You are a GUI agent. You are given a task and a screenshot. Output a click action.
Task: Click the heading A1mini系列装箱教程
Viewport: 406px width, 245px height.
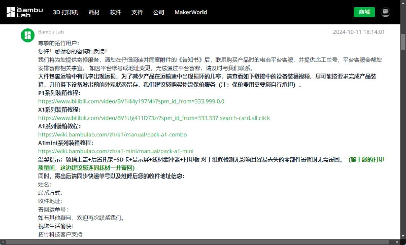point(65,143)
